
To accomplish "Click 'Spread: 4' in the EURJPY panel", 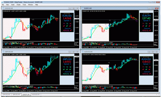I will 147,21.
